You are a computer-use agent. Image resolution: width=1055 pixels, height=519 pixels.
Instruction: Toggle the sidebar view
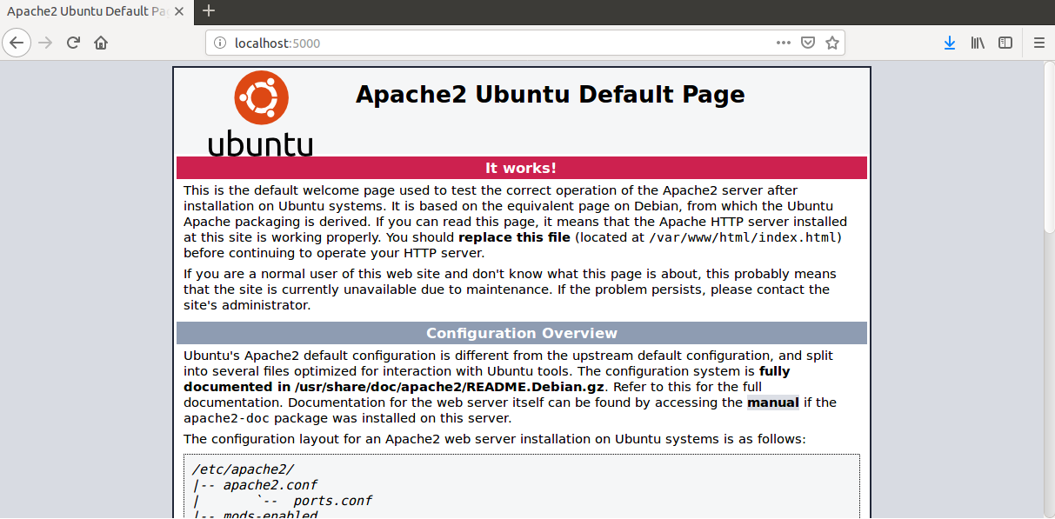pos(1005,43)
